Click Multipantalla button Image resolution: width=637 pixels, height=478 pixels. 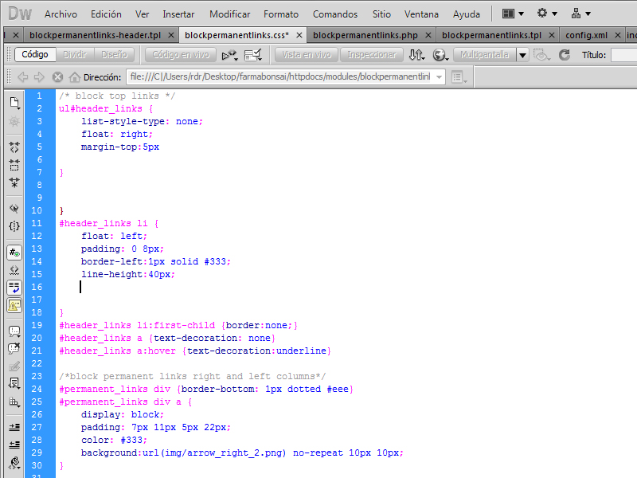(x=484, y=54)
